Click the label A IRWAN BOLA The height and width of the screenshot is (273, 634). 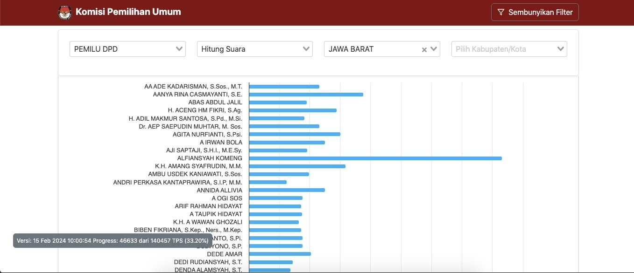tap(221, 142)
